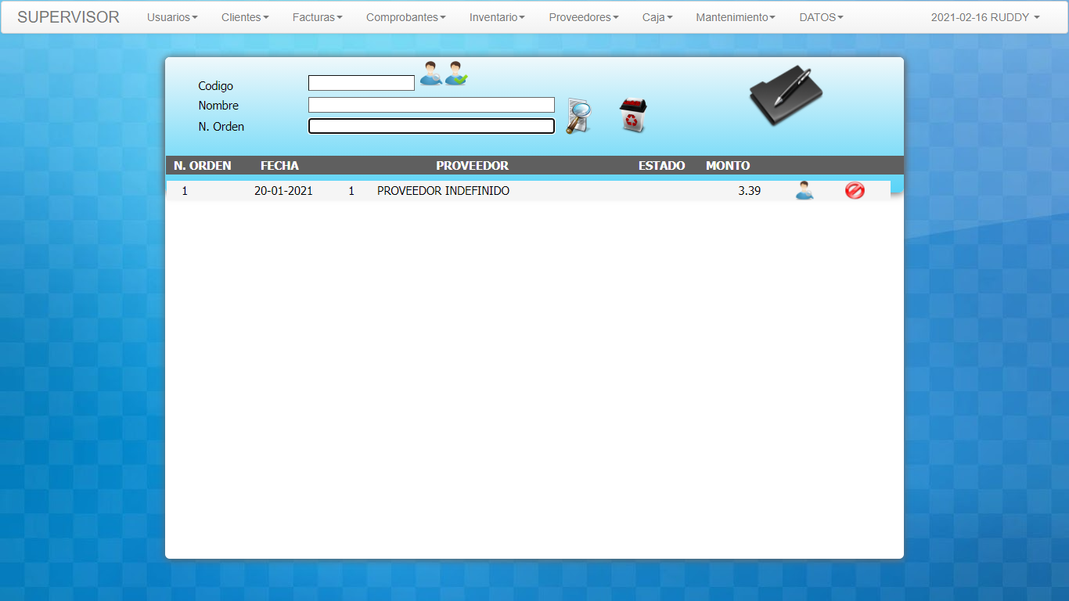Click the black folder with pen icon
The height and width of the screenshot is (601, 1069).
coord(786,95)
